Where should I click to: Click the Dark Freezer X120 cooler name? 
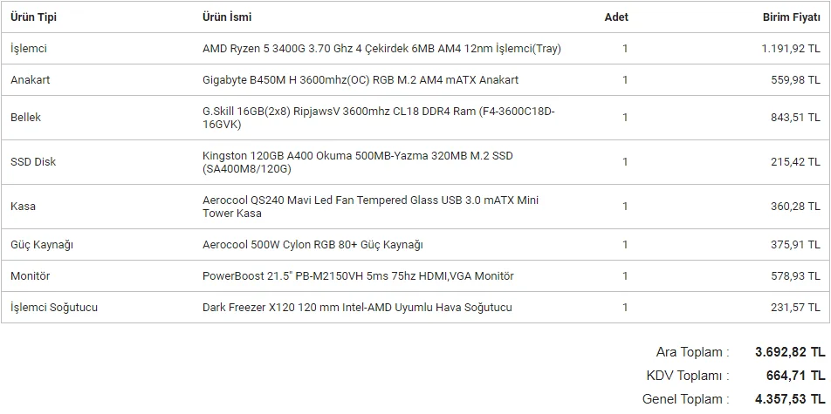click(x=357, y=308)
